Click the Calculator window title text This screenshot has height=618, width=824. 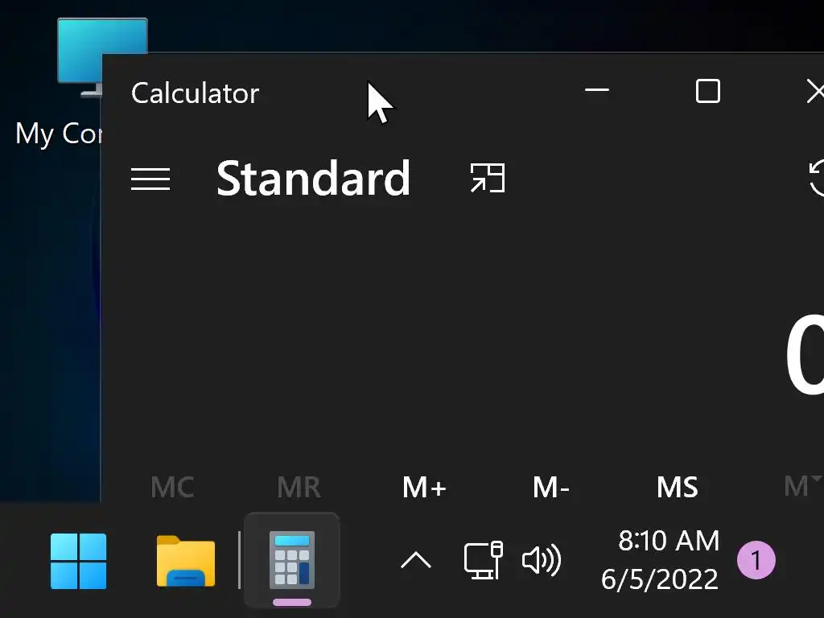[x=195, y=93]
